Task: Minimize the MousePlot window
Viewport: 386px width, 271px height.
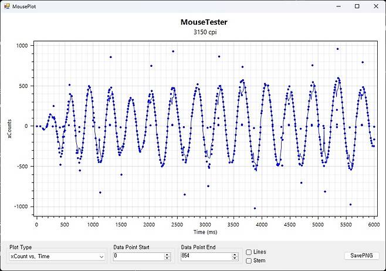Action: 338,6
